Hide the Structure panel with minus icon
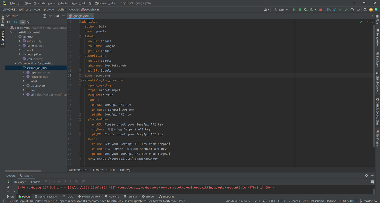Viewport: 380px width, 203px height. [x=64, y=16]
